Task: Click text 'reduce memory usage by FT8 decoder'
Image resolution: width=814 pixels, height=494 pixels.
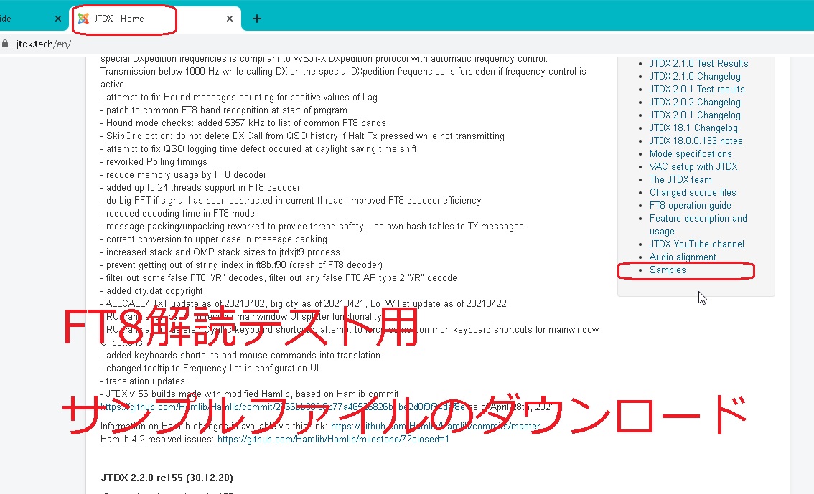Action: tap(187, 175)
